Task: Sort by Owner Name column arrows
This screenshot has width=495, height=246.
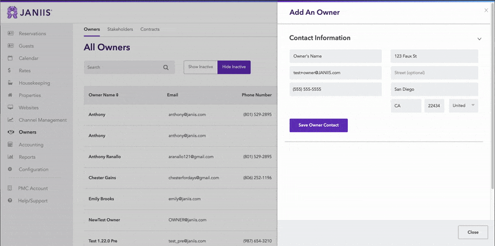Action: pos(118,95)
